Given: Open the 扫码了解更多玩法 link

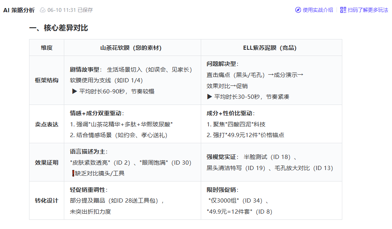Looking at the screenshot, I should 368,10.
